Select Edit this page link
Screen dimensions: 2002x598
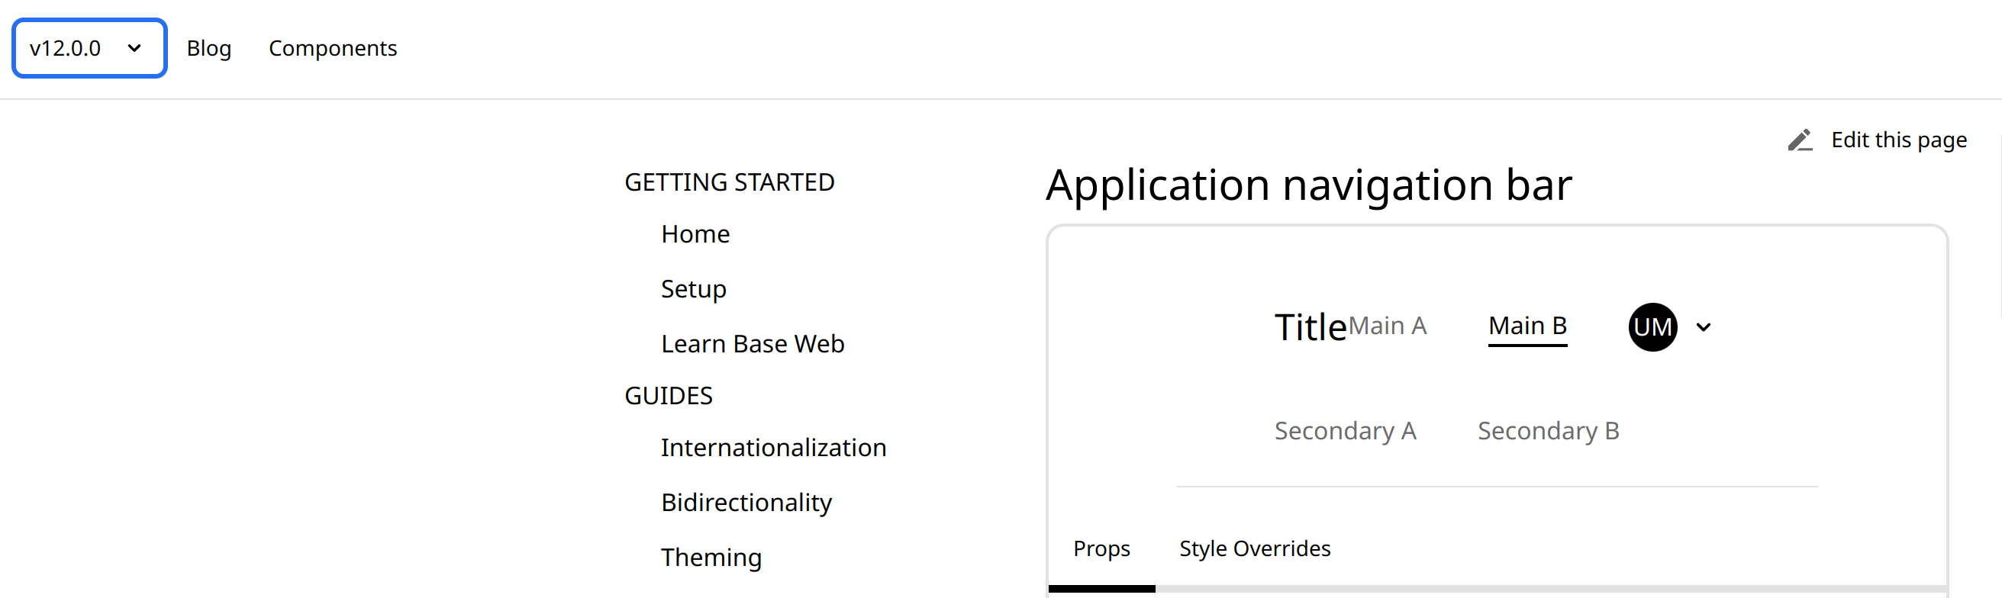click(1899, 140)
